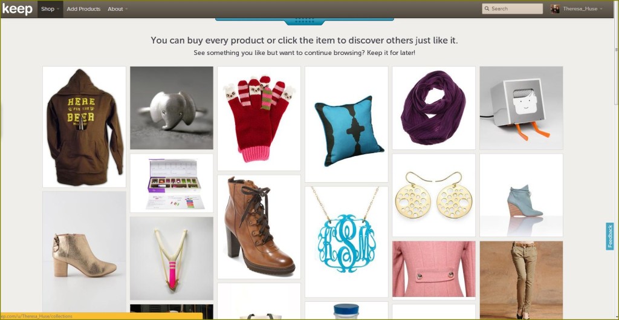Expand the About menu
The width and height of the screenshot is (619, 320).
(118, 8)
